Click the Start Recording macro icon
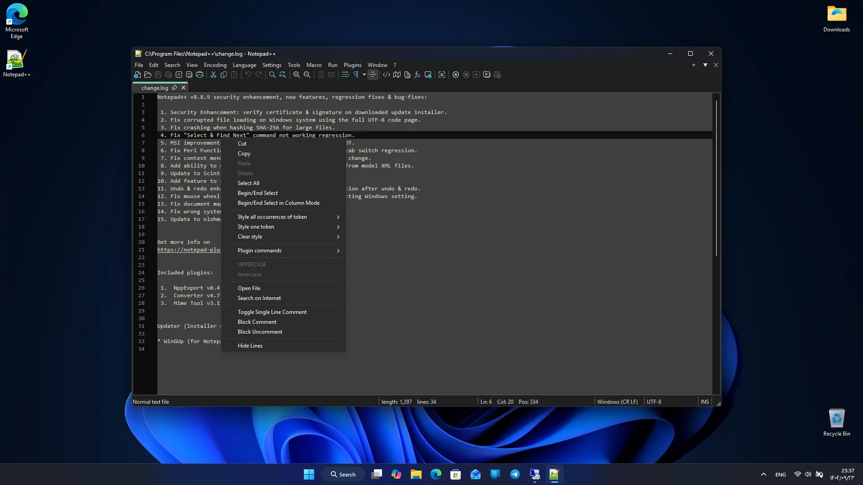Screen dimensions: 863x485 (456, 75)
